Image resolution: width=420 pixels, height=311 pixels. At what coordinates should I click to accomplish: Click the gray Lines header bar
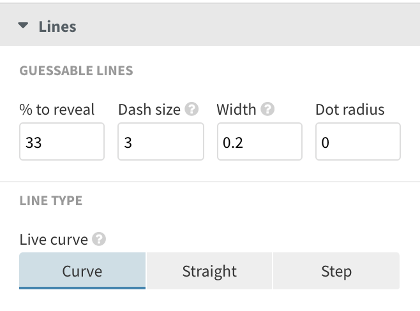pos(210,24)
